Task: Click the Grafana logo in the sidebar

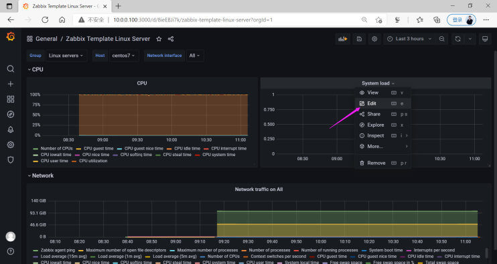Action: click(x=11, y=37)
